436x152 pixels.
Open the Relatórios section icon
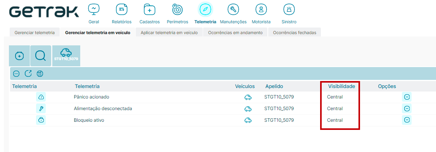pyautogui.click(x=122, y=9)
